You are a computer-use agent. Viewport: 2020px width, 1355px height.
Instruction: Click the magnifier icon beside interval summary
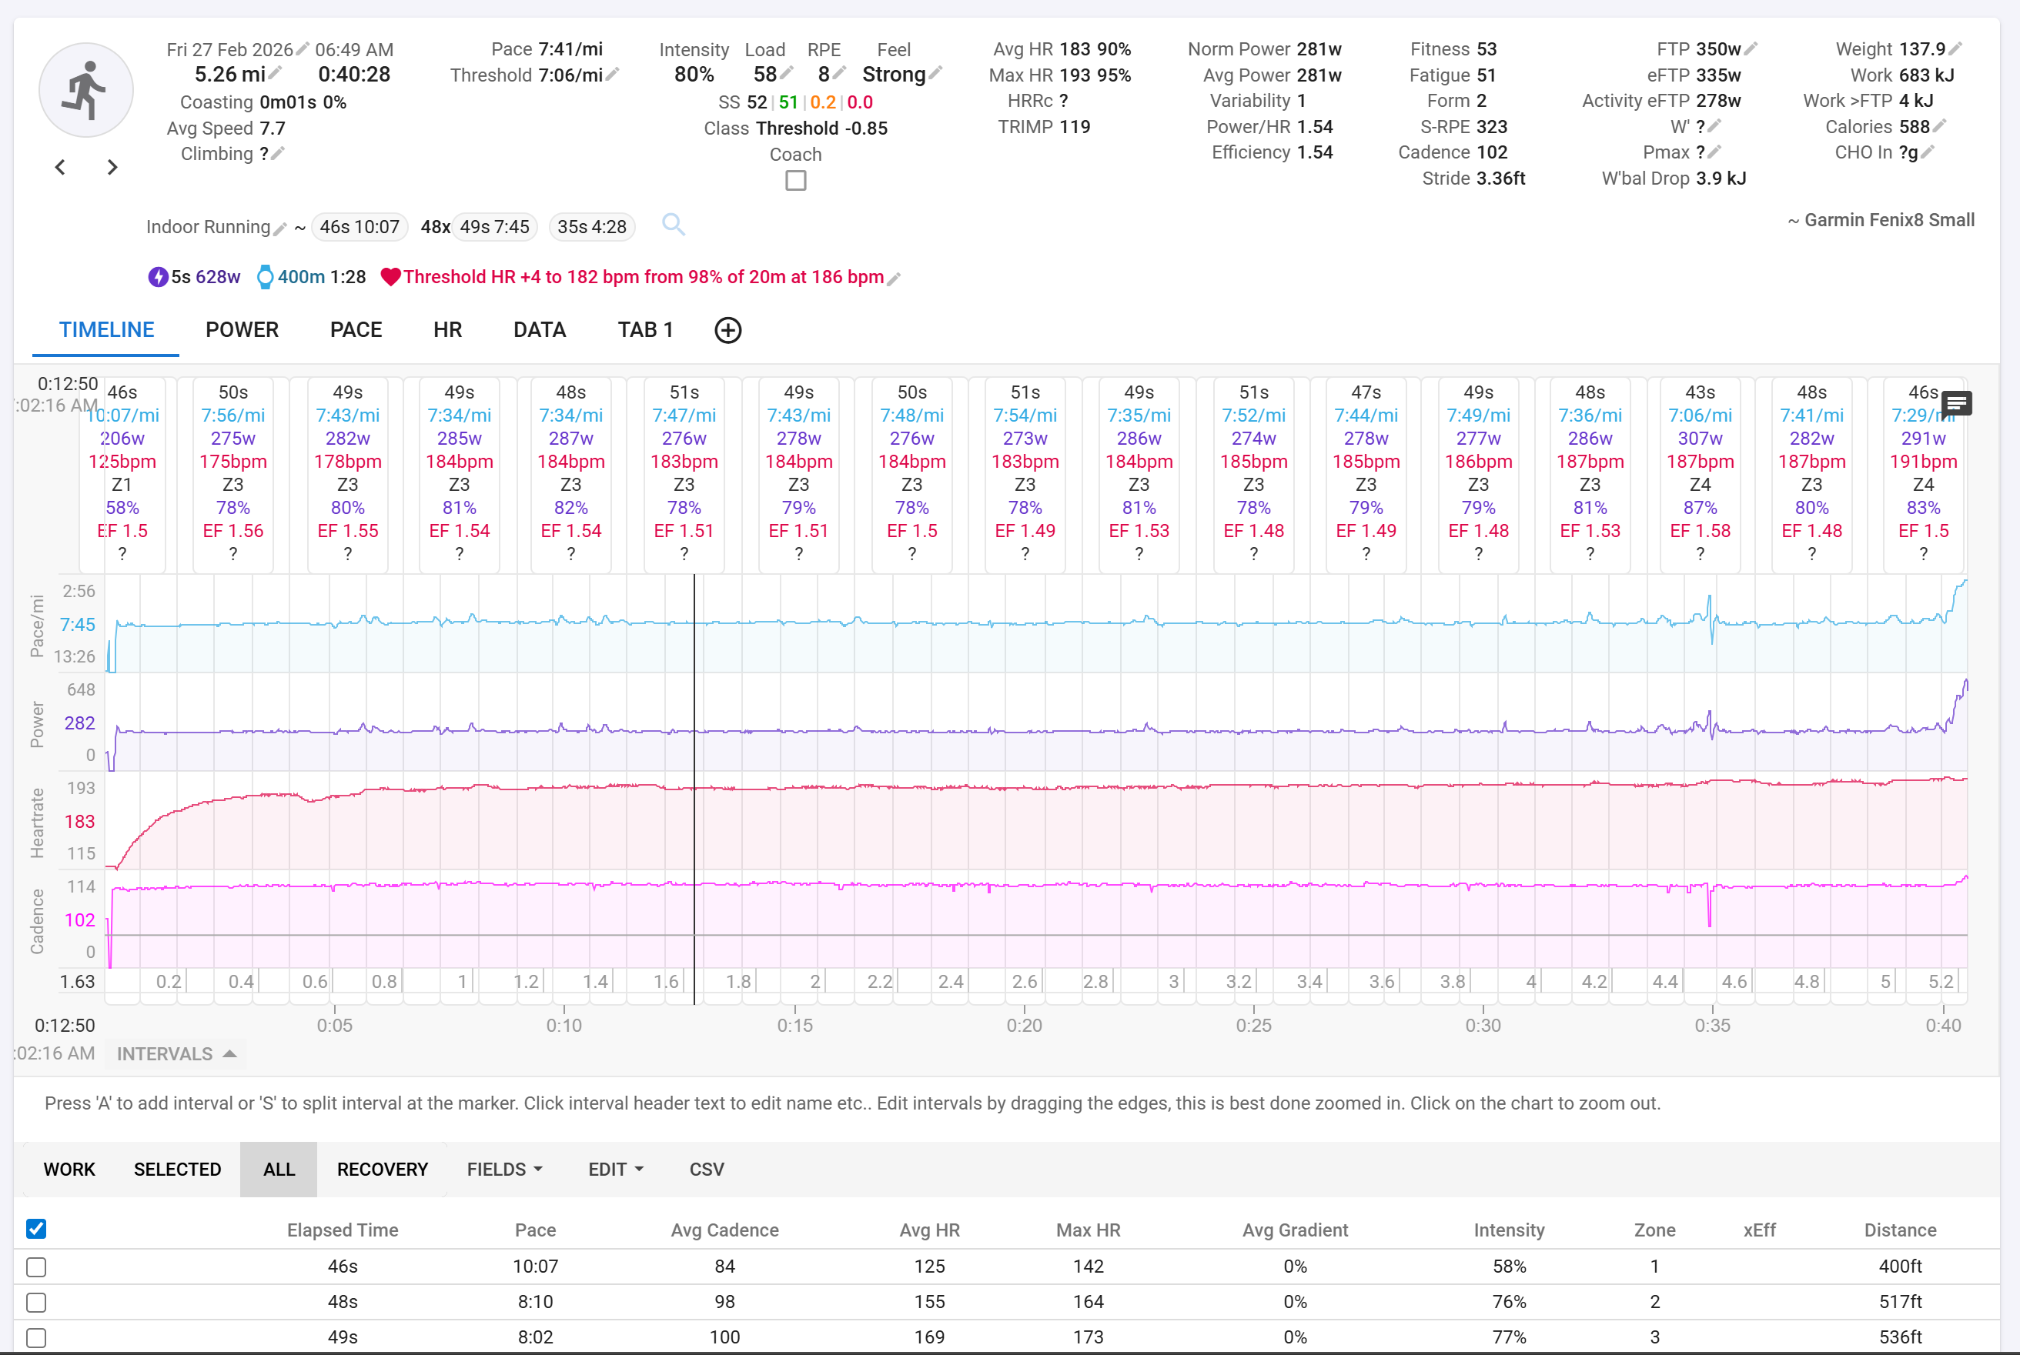click(x=674, y=225)
